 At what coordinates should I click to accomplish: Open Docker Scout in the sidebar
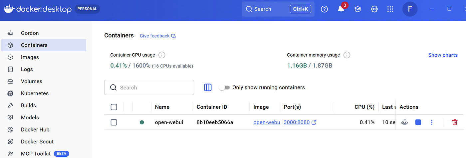(x=44, y=141)
